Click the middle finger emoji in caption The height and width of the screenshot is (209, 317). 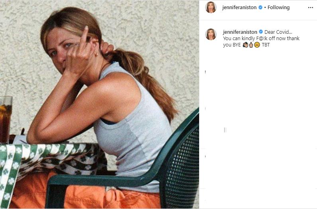(x=251, y=45)
